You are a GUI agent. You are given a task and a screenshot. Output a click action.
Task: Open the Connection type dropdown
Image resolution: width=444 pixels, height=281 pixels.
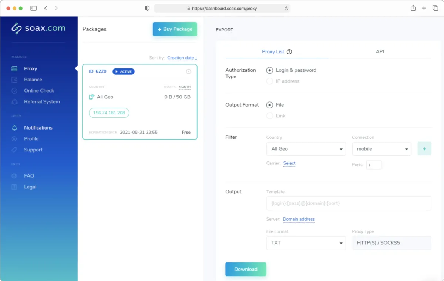[x=381, y=148]
